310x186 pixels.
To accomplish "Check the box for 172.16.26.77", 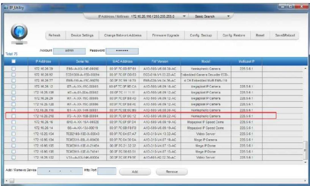I will (x=13, y=80).
